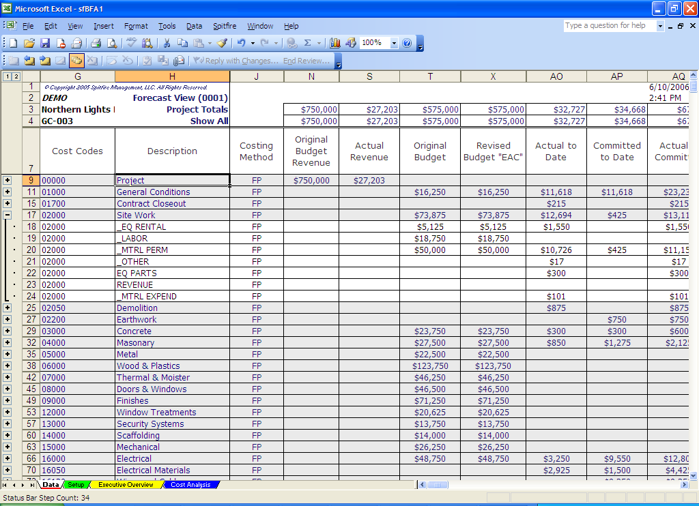Click the Microsoft Excel Help icon
Screen dimensions: 699x506
408,42
